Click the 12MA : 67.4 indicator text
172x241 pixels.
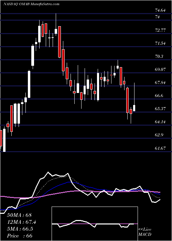(21, 222)
